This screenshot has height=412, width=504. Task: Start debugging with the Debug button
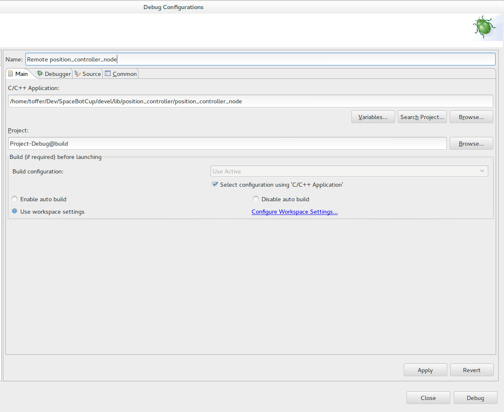coord(475,397)
